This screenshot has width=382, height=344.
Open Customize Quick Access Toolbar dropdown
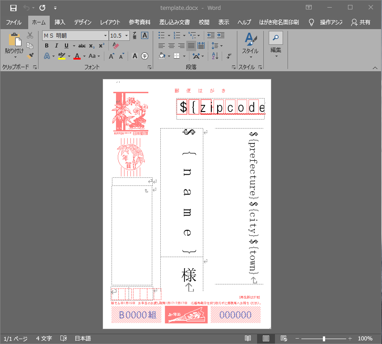click(55, 8)
